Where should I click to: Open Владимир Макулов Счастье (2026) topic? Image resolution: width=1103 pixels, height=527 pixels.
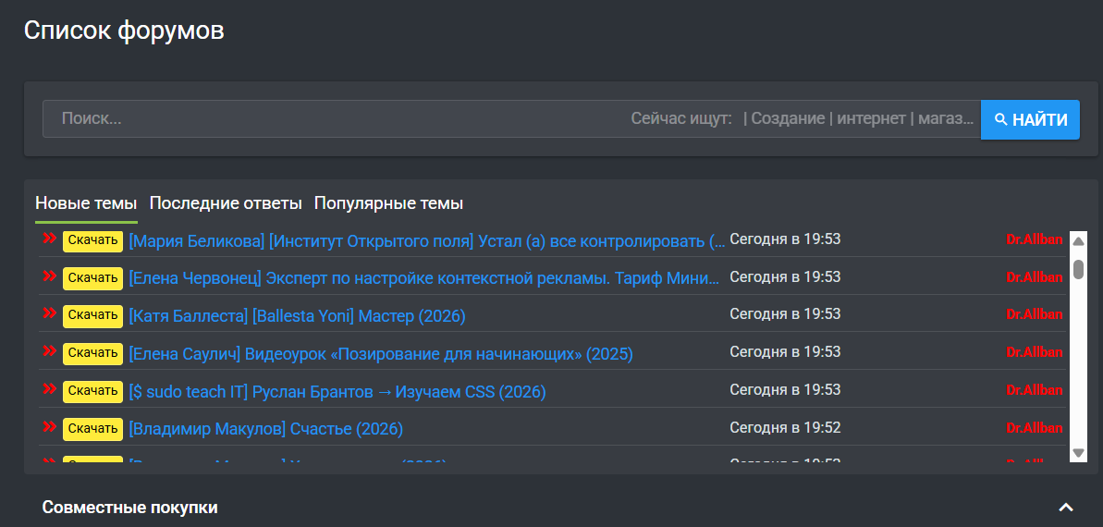(x=265, y=429)
